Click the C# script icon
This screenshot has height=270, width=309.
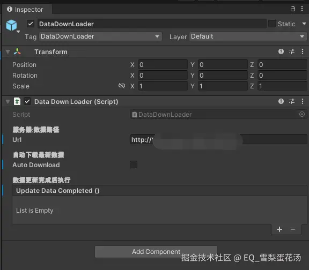pyautogui.click(x=17, y=102)
